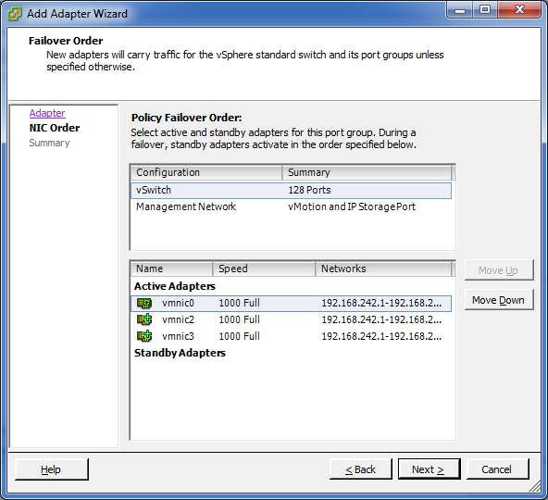Click the vmnic3 new adapter icon
Image resolution: width=548 pixels, height=500 pixels.
[x=144, y=336]
